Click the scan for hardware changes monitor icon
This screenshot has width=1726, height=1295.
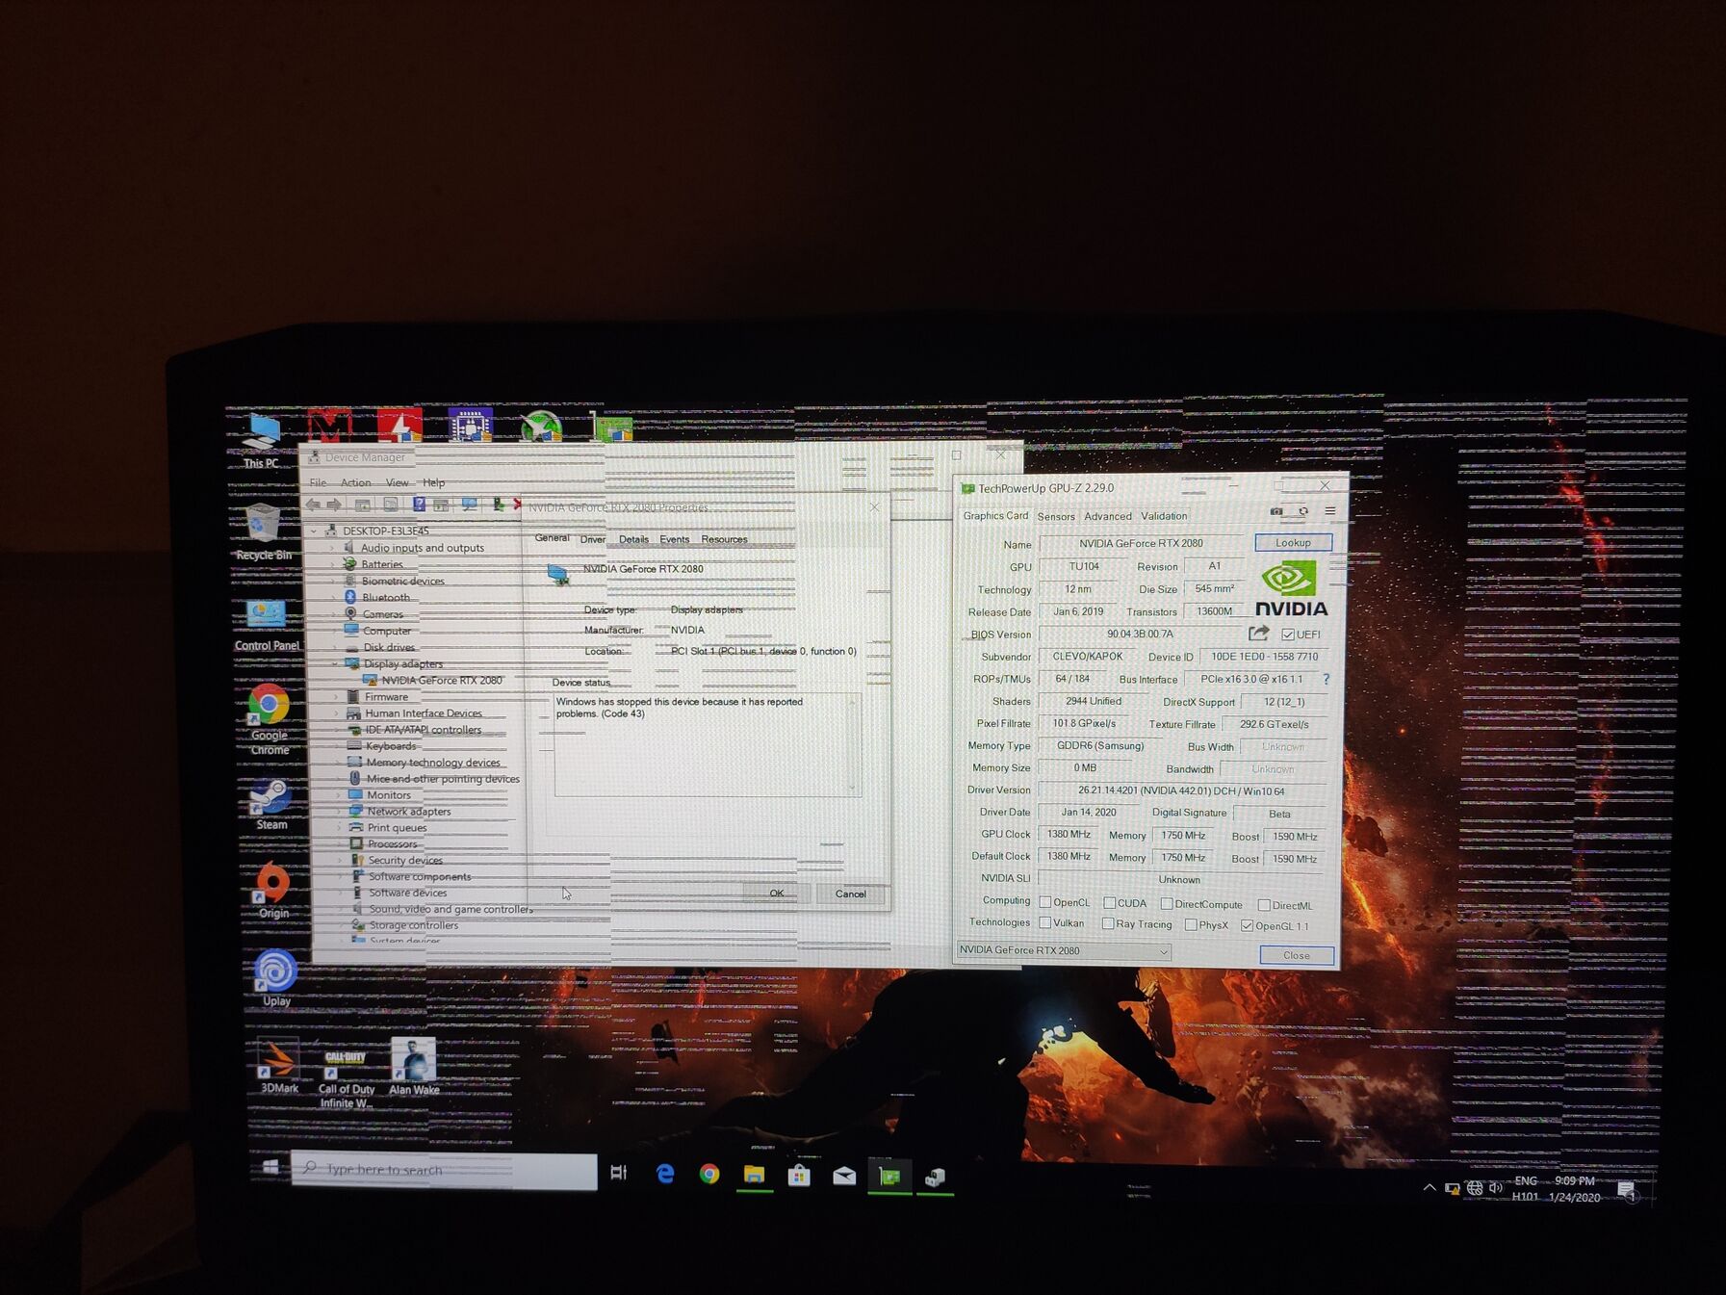pos(469,505)
